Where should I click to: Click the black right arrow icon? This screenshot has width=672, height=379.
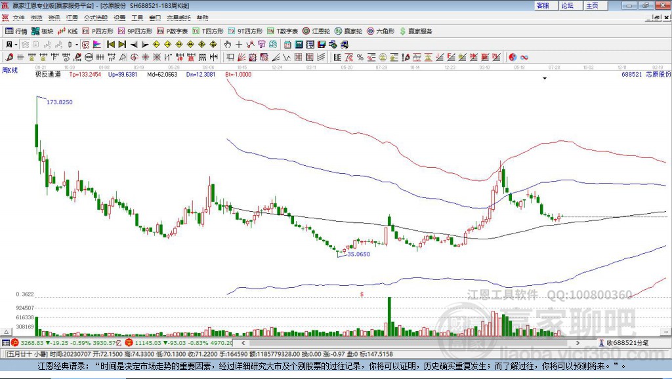[145, 45]
